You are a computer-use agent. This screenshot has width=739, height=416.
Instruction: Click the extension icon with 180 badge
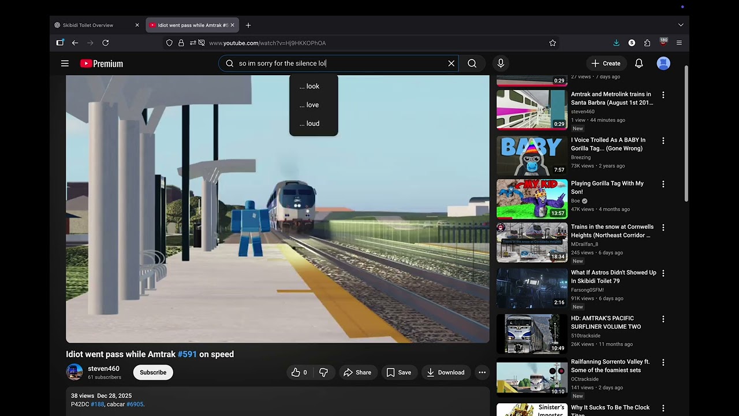(x=663, y=42)
